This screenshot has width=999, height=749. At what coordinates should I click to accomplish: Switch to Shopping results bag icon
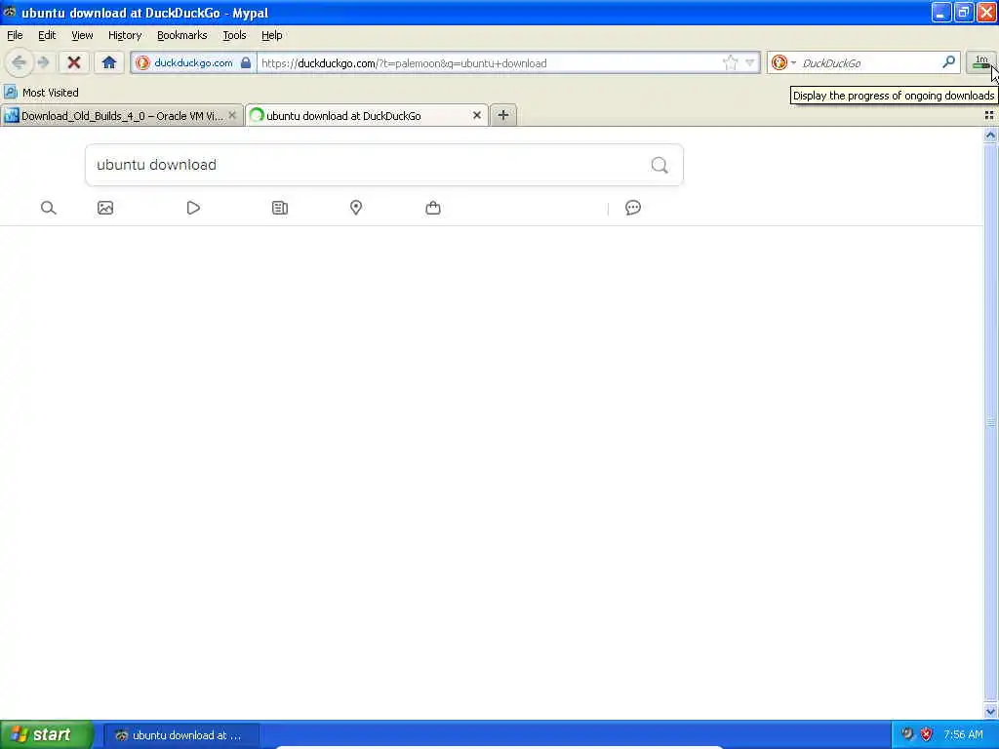pos(433,208)
